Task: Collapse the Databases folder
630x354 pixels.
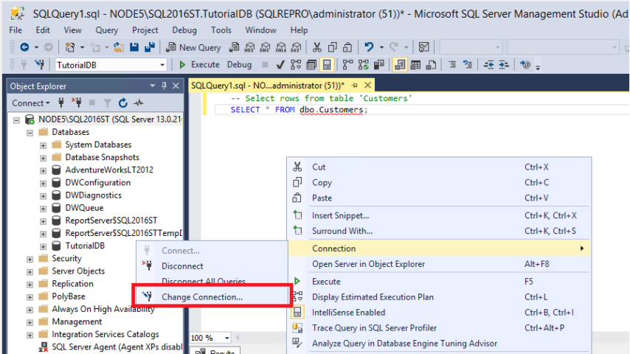Action: coord(30,133)
